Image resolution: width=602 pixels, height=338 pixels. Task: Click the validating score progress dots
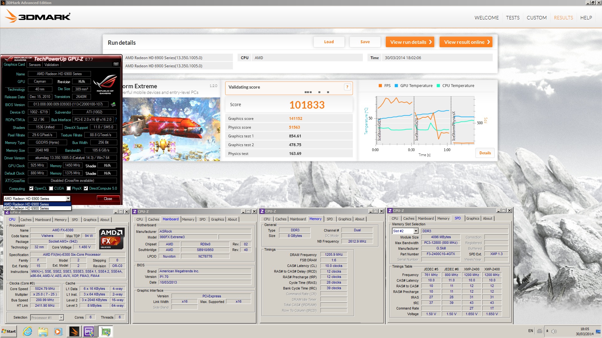(317, 92)
